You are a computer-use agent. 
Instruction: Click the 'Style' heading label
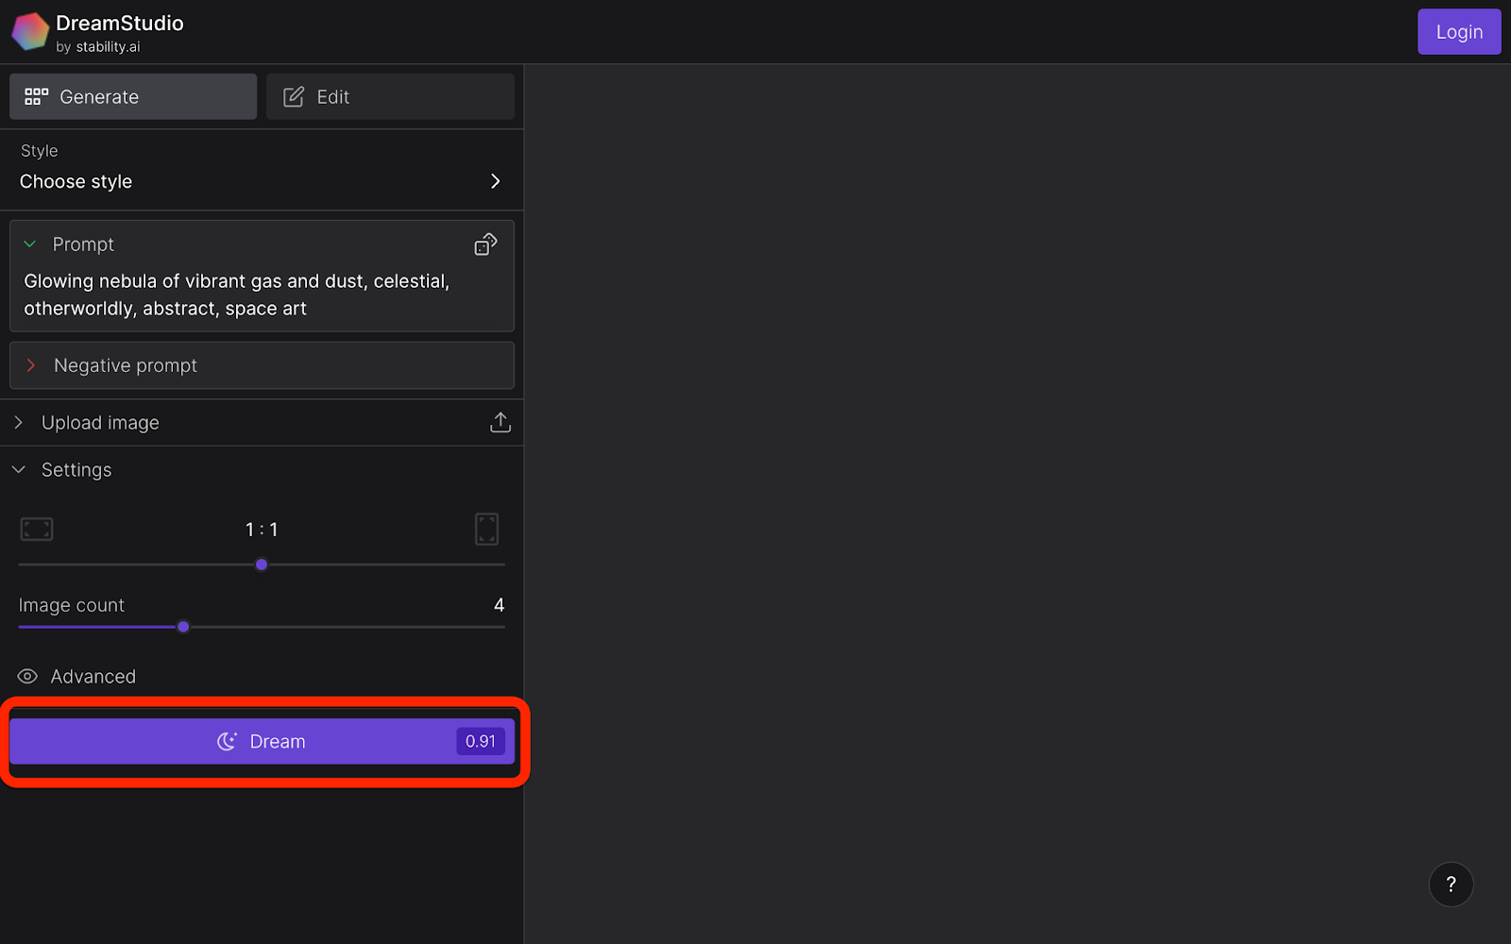(40, 151)
